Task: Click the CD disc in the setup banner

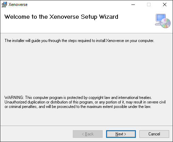Action: click(166, 23)
